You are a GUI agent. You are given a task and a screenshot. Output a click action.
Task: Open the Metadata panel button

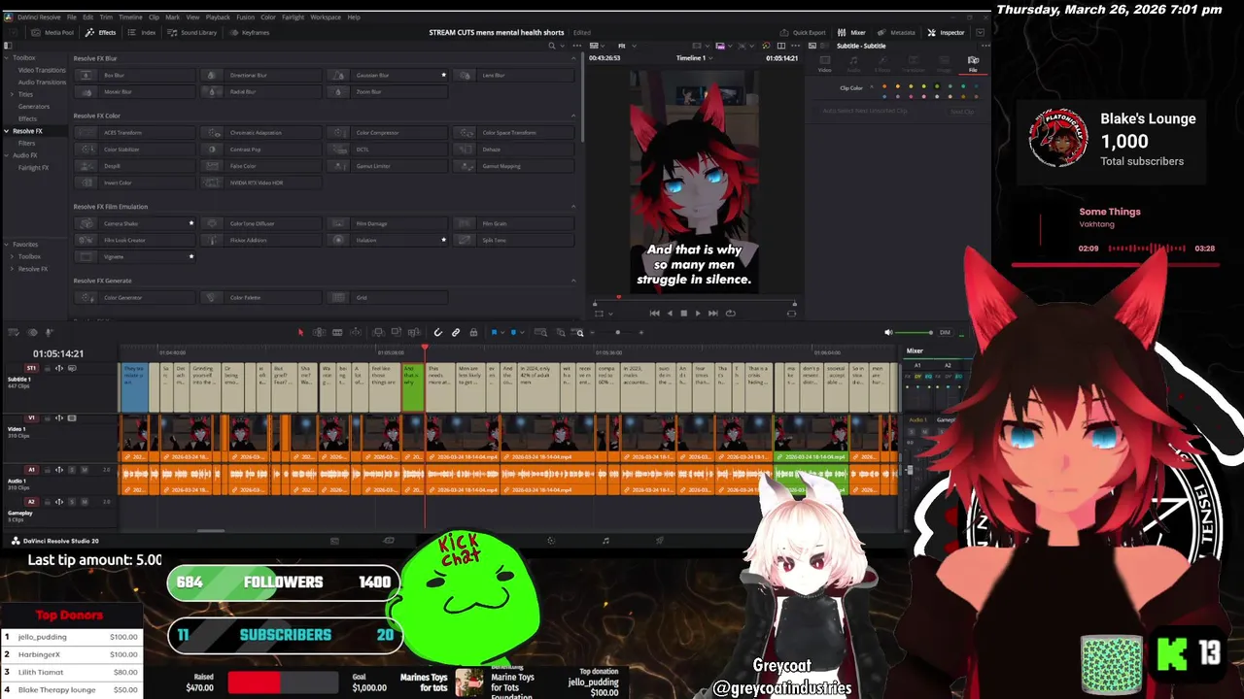[896, 32]
